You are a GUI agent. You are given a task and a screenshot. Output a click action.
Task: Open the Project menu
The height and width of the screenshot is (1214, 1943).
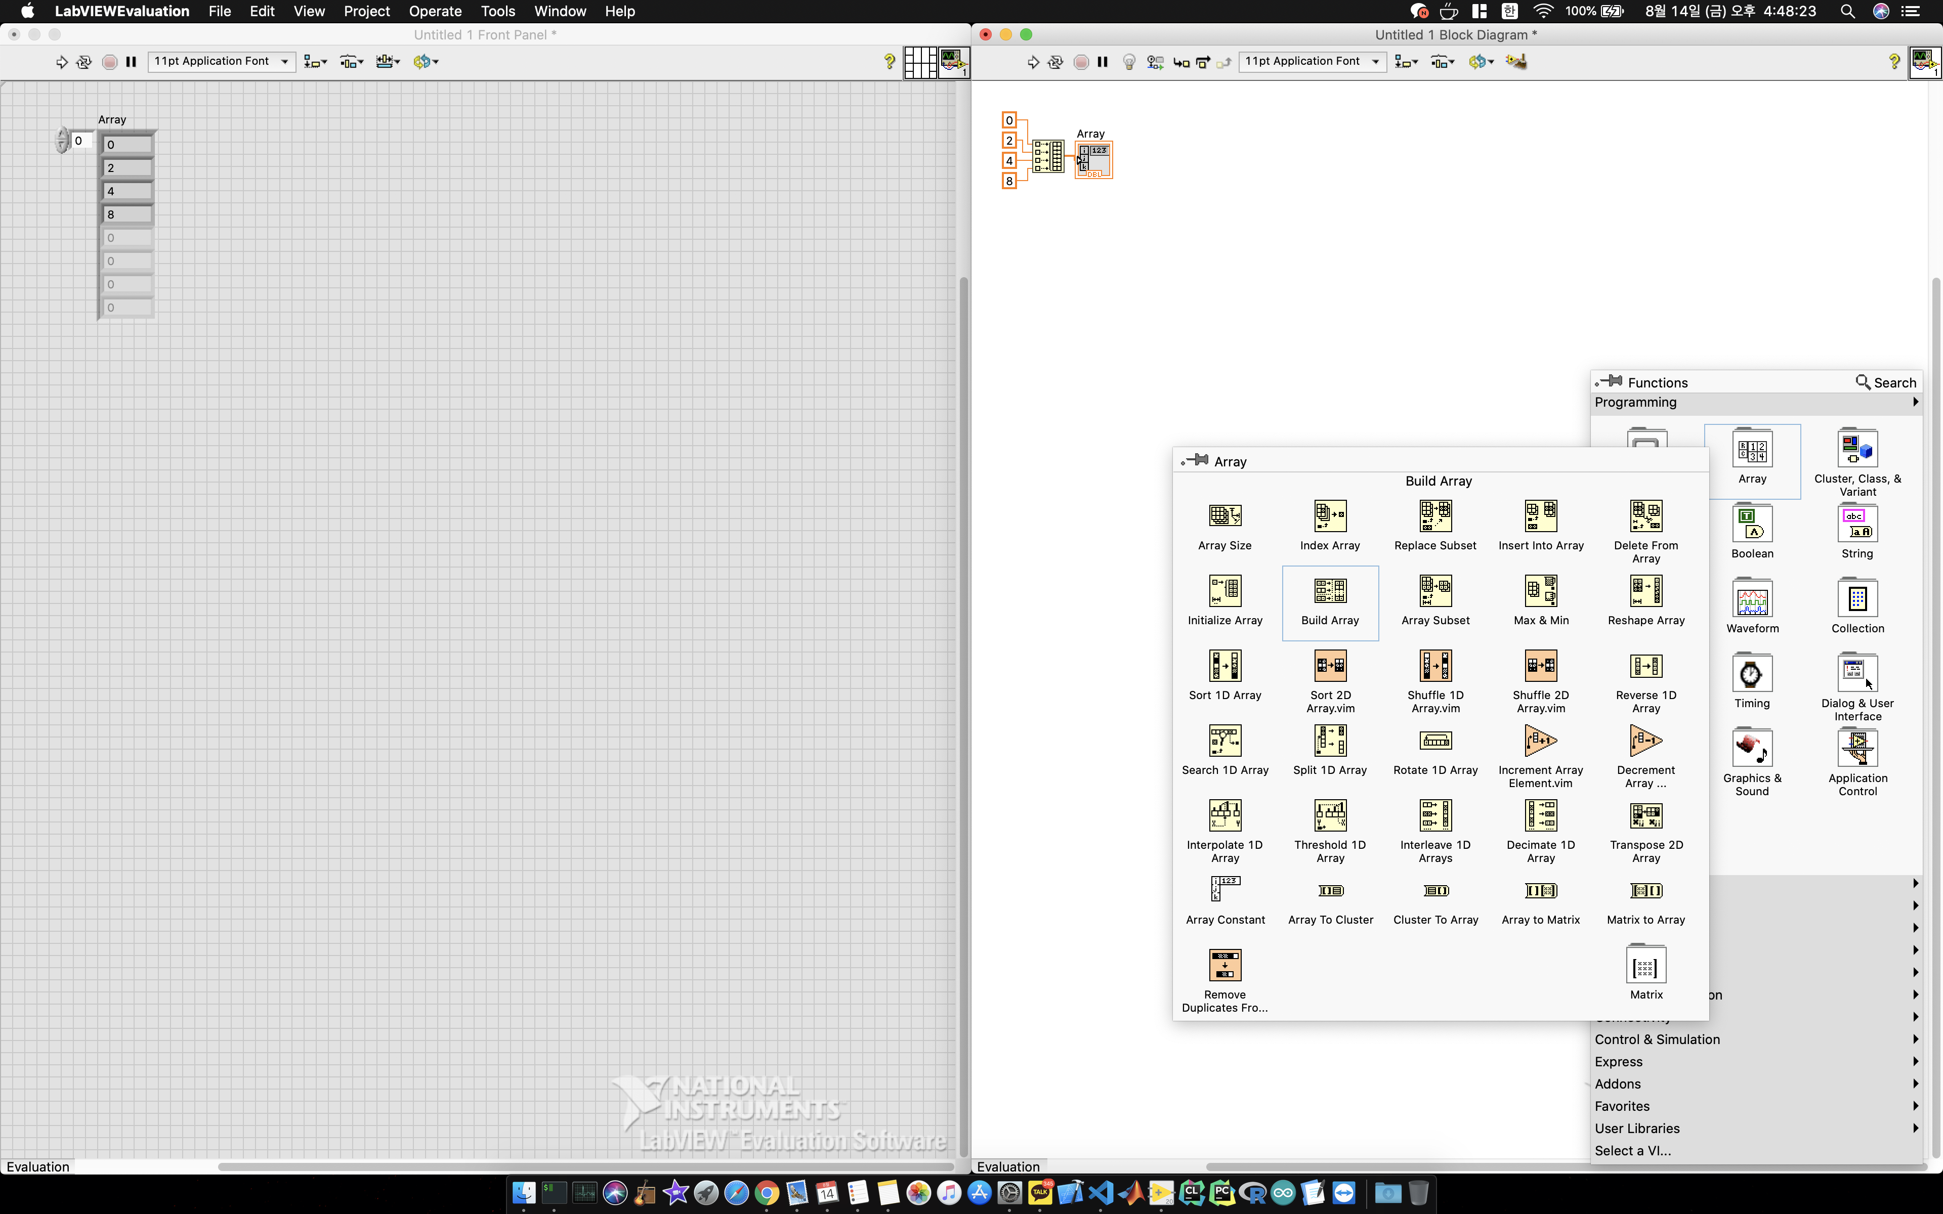coord(366,11)
